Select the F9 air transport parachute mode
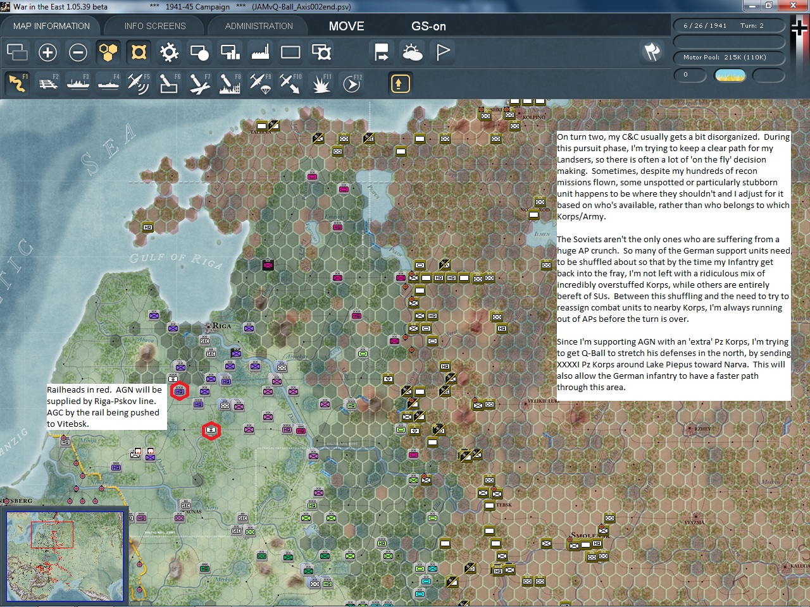This screenshot has width=810, height=607. 260,83
